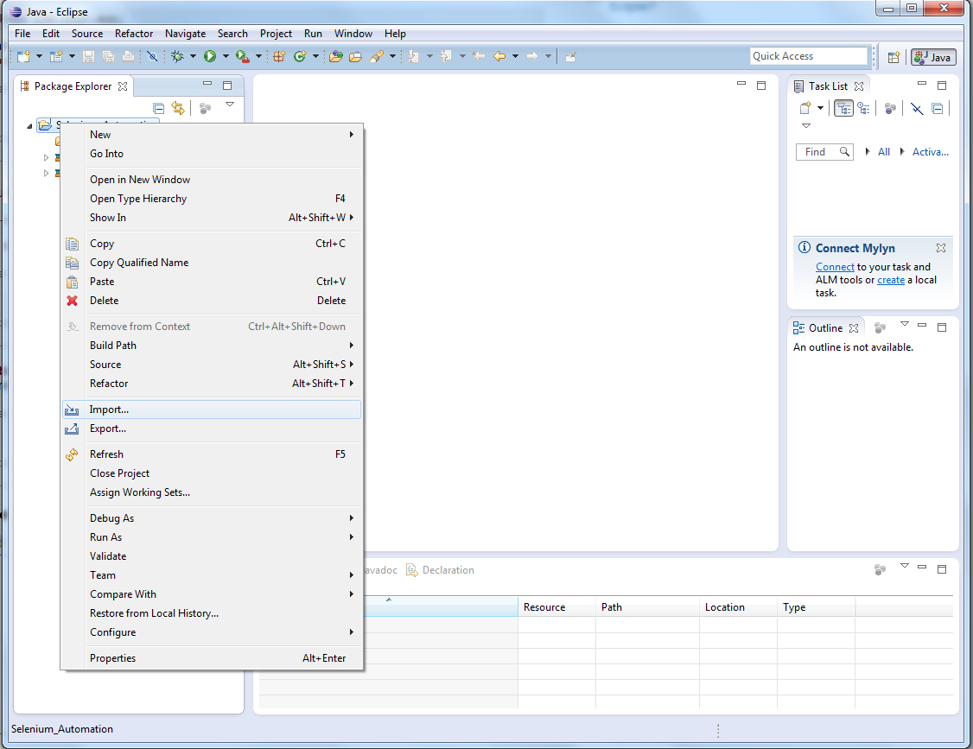Click Collapse All in Package Explorer
Viewport: 973px width, 749px height.
[x=159, y=108]
